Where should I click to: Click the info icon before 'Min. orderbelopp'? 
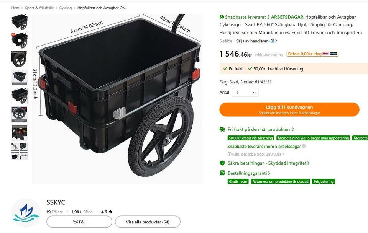click(x=230, y=154)
